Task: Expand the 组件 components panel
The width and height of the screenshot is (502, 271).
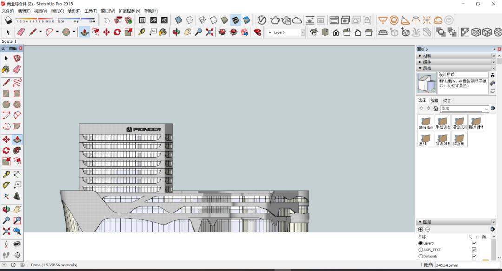Action: tap(420, 62)
